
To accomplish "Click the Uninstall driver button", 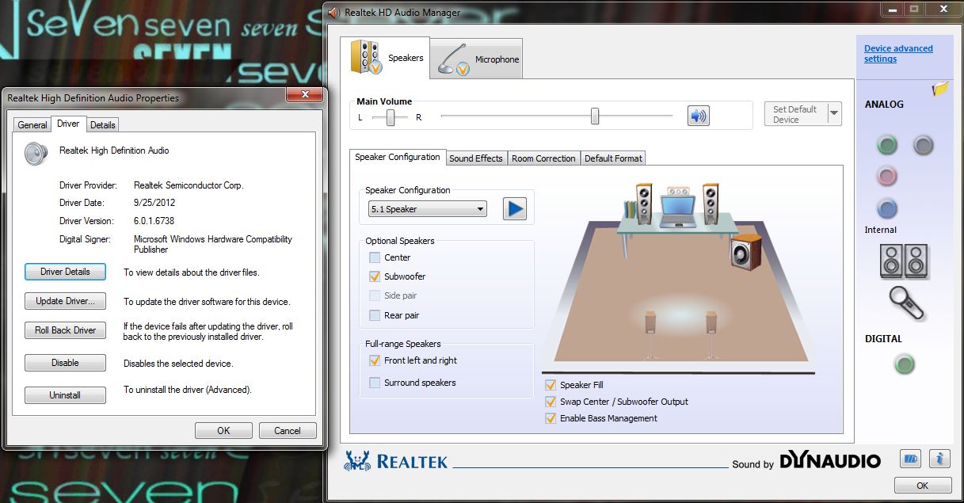I will click(65, 395).
